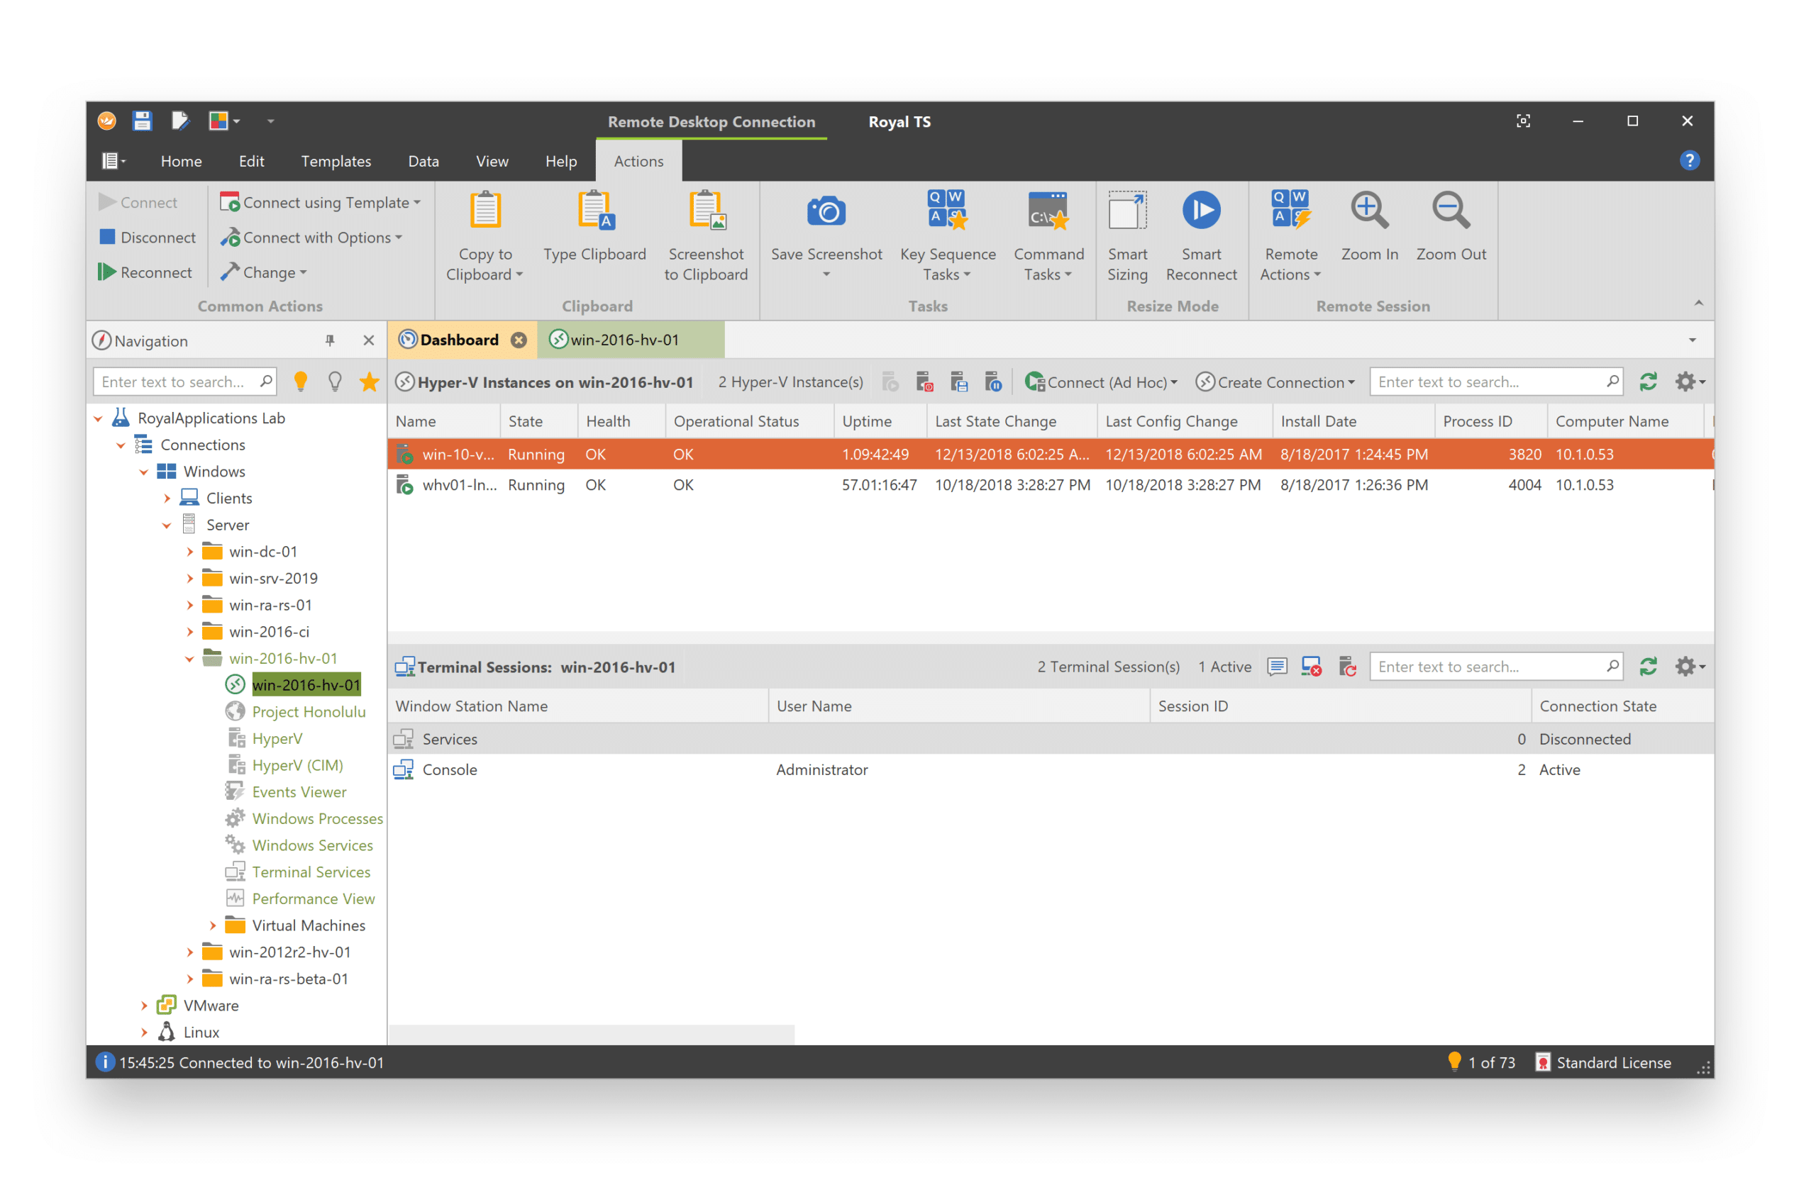
Task: Select the Actions ribbon tab
Action: tap(641, 160)
